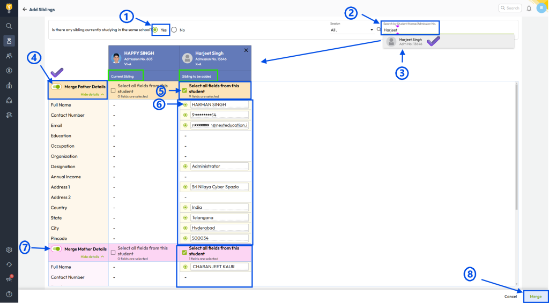Image resolution: width=549 pixels, height=303 pixels.
Task: Click 'Occupation' row label
Action: pyautogui.click(x=63, y=146)
